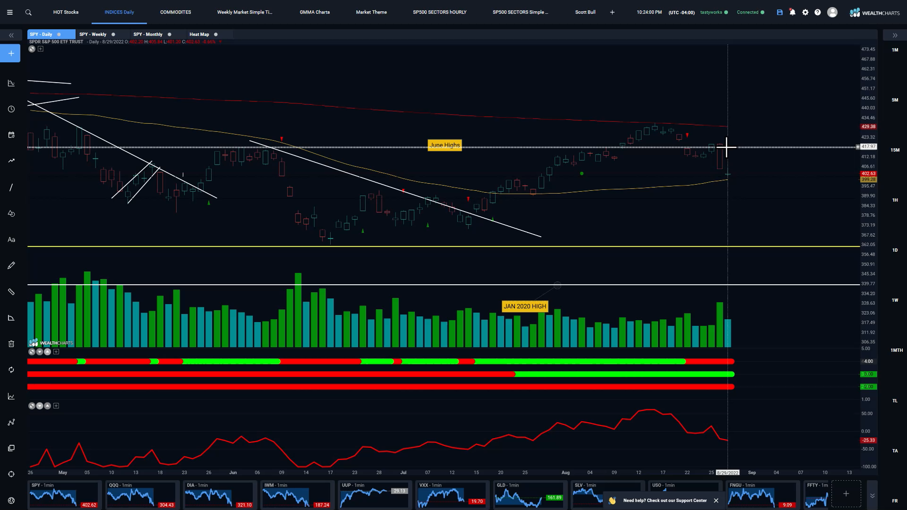Open the symbol search magnifier

(28, 12)
